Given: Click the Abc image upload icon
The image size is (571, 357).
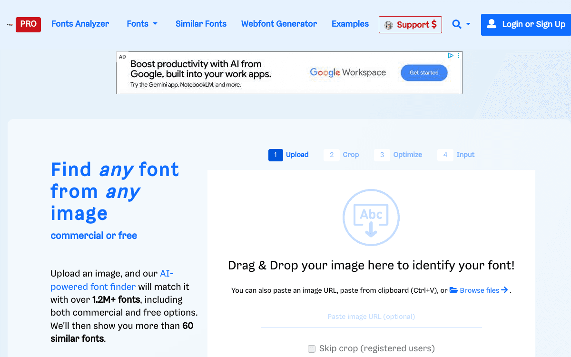Looking at the screenshot, I should [x=371, y=218].
